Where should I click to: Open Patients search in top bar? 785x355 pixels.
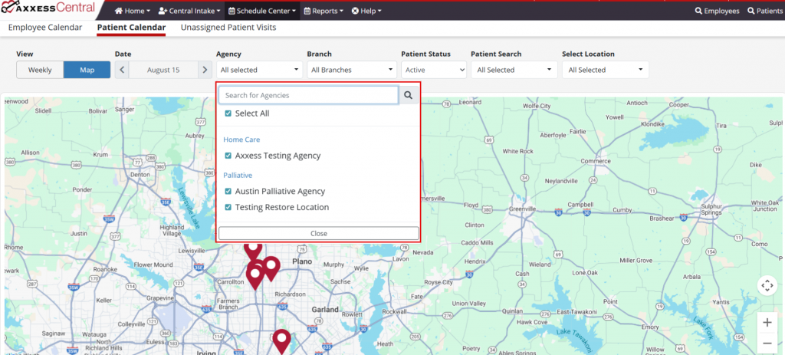764,11
